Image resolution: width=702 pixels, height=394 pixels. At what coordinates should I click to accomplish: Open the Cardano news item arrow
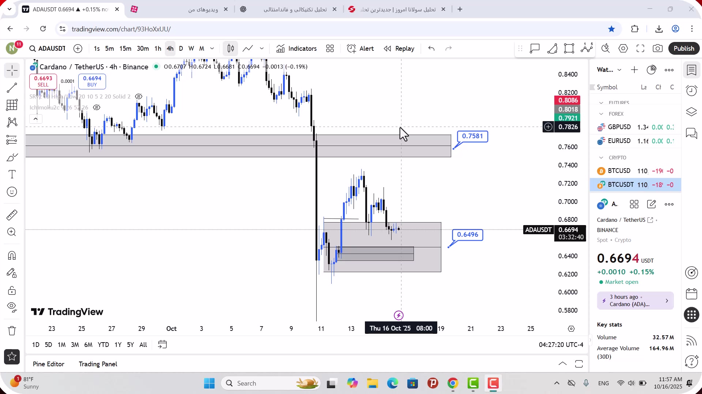tap(667, 301)
